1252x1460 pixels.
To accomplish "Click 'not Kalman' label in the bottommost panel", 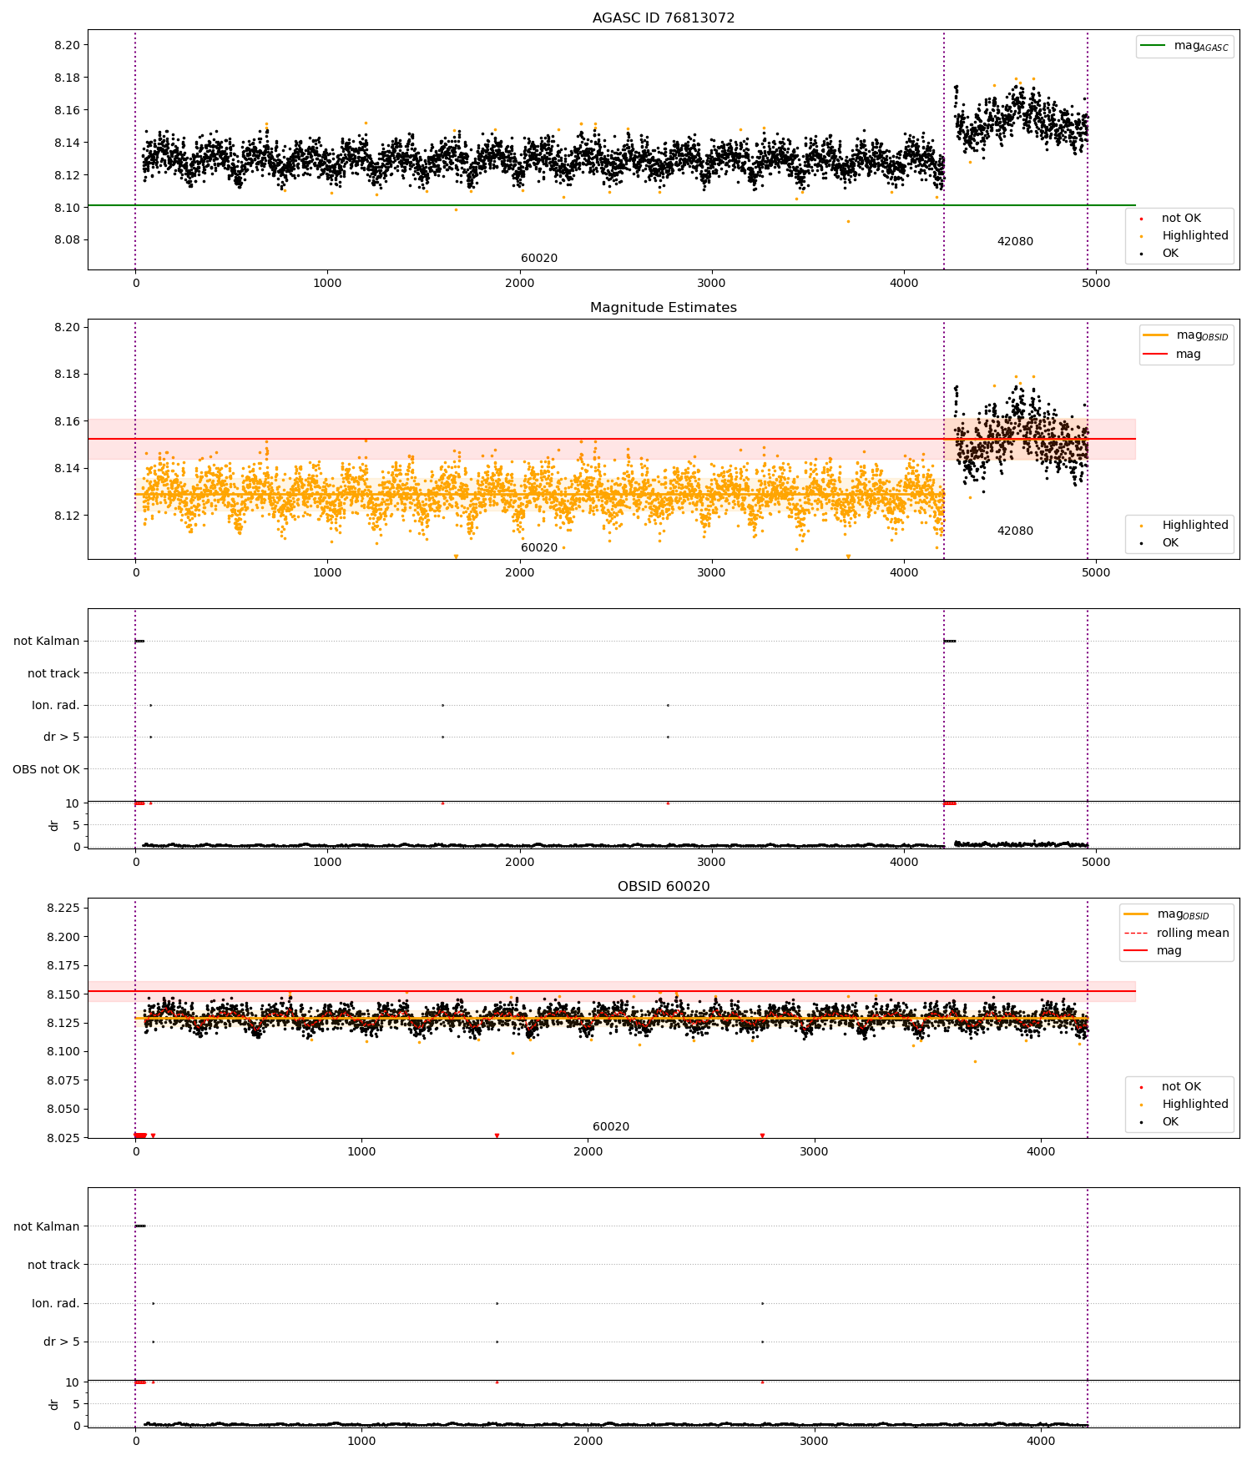I will coord(47,1226).
